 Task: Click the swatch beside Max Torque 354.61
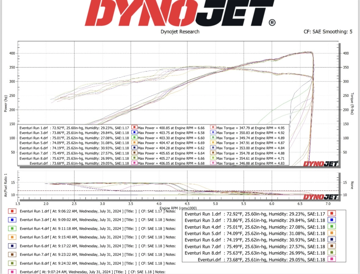click(x=213, y=158)
